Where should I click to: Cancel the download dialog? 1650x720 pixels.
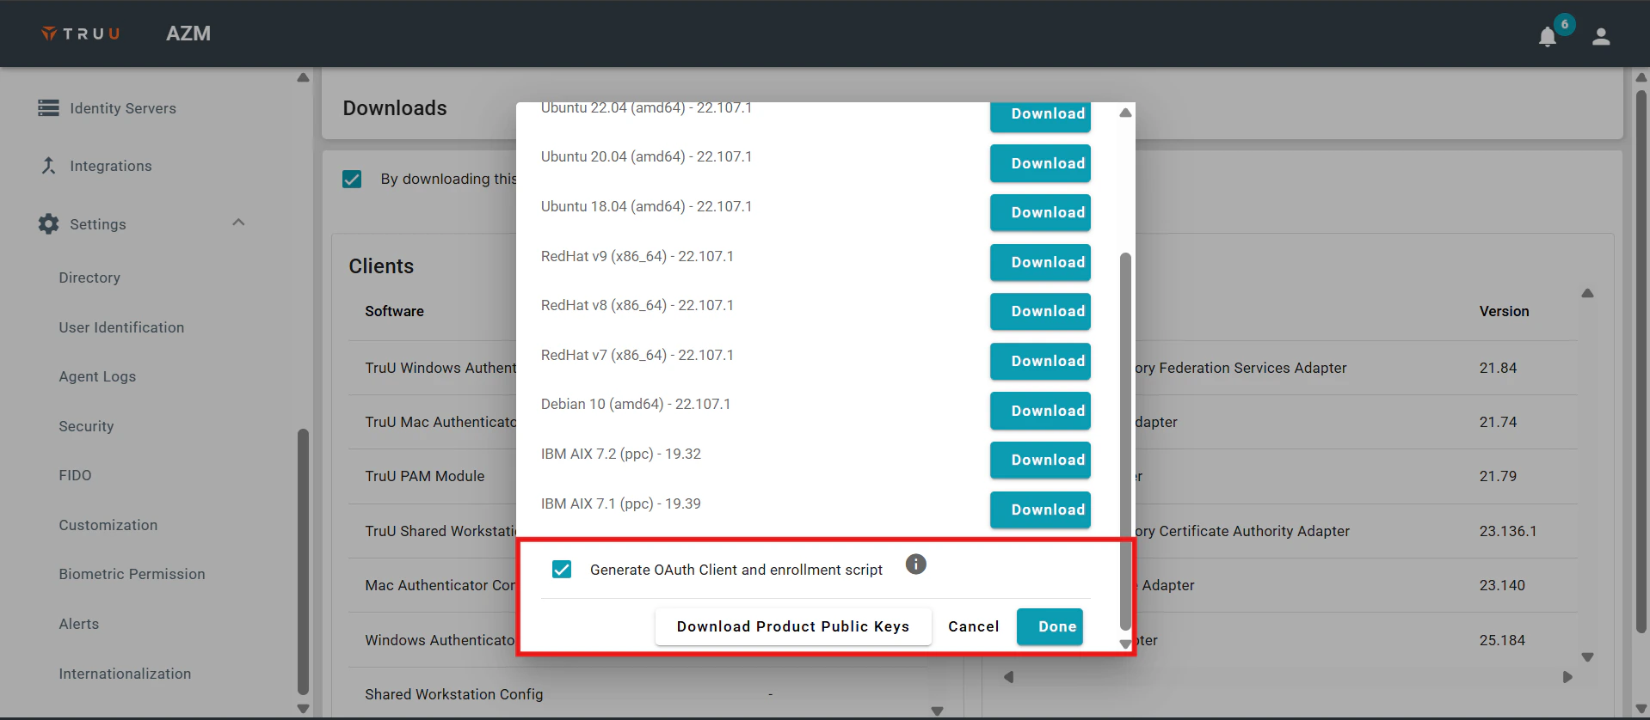click(x=974, y=626)
